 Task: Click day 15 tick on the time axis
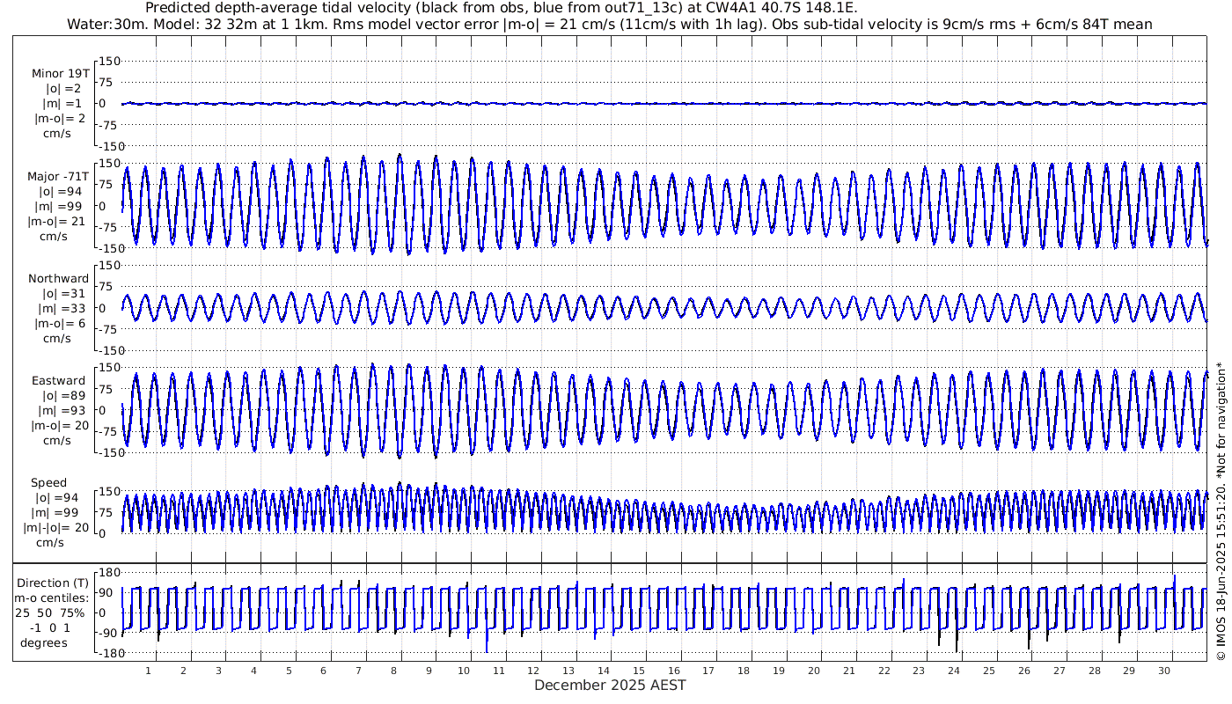[639, 671]
